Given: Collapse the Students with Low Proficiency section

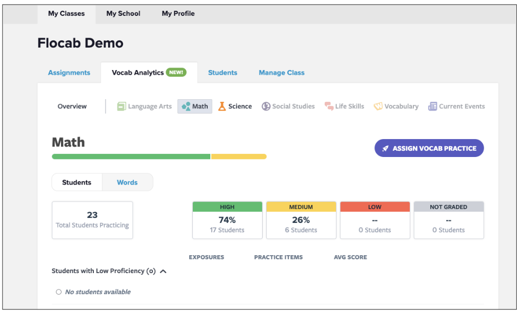Looking at the screenshot, I should pyautogui.click(x=163, y=271).
